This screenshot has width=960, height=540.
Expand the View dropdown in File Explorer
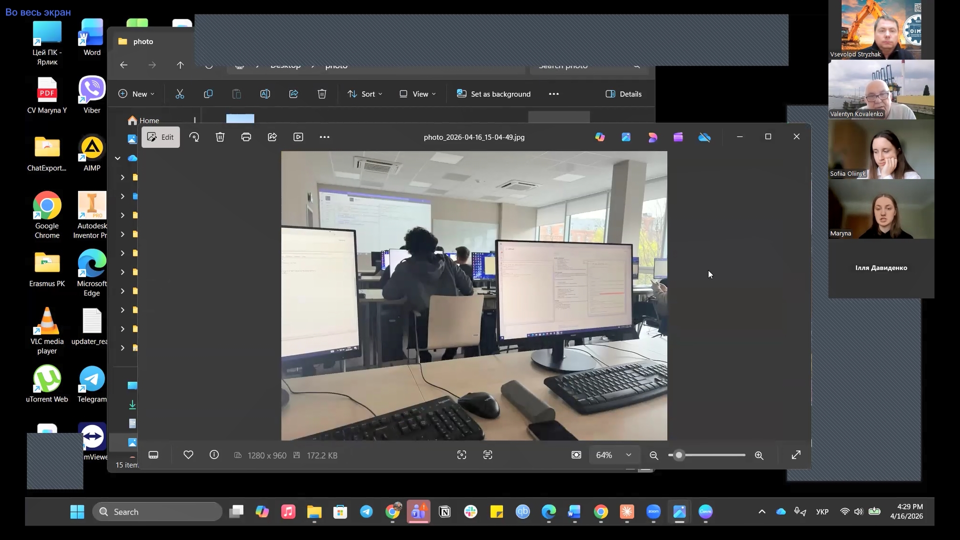(x=418, y=94)
